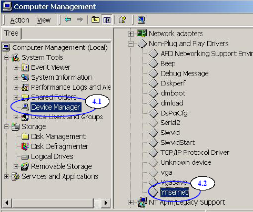253x212 pixels.
Task: Click the tree pane horizontal scrollbar track
Action: coord(97,203)
